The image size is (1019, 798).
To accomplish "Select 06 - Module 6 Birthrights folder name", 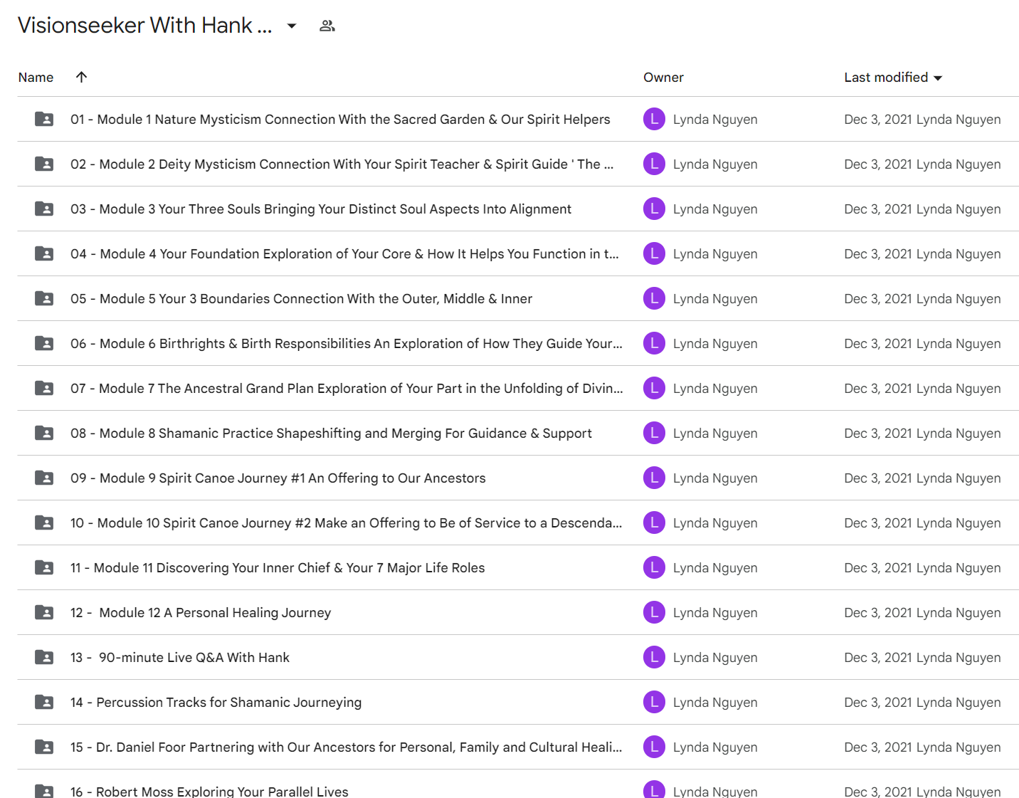I will point(347,343).
